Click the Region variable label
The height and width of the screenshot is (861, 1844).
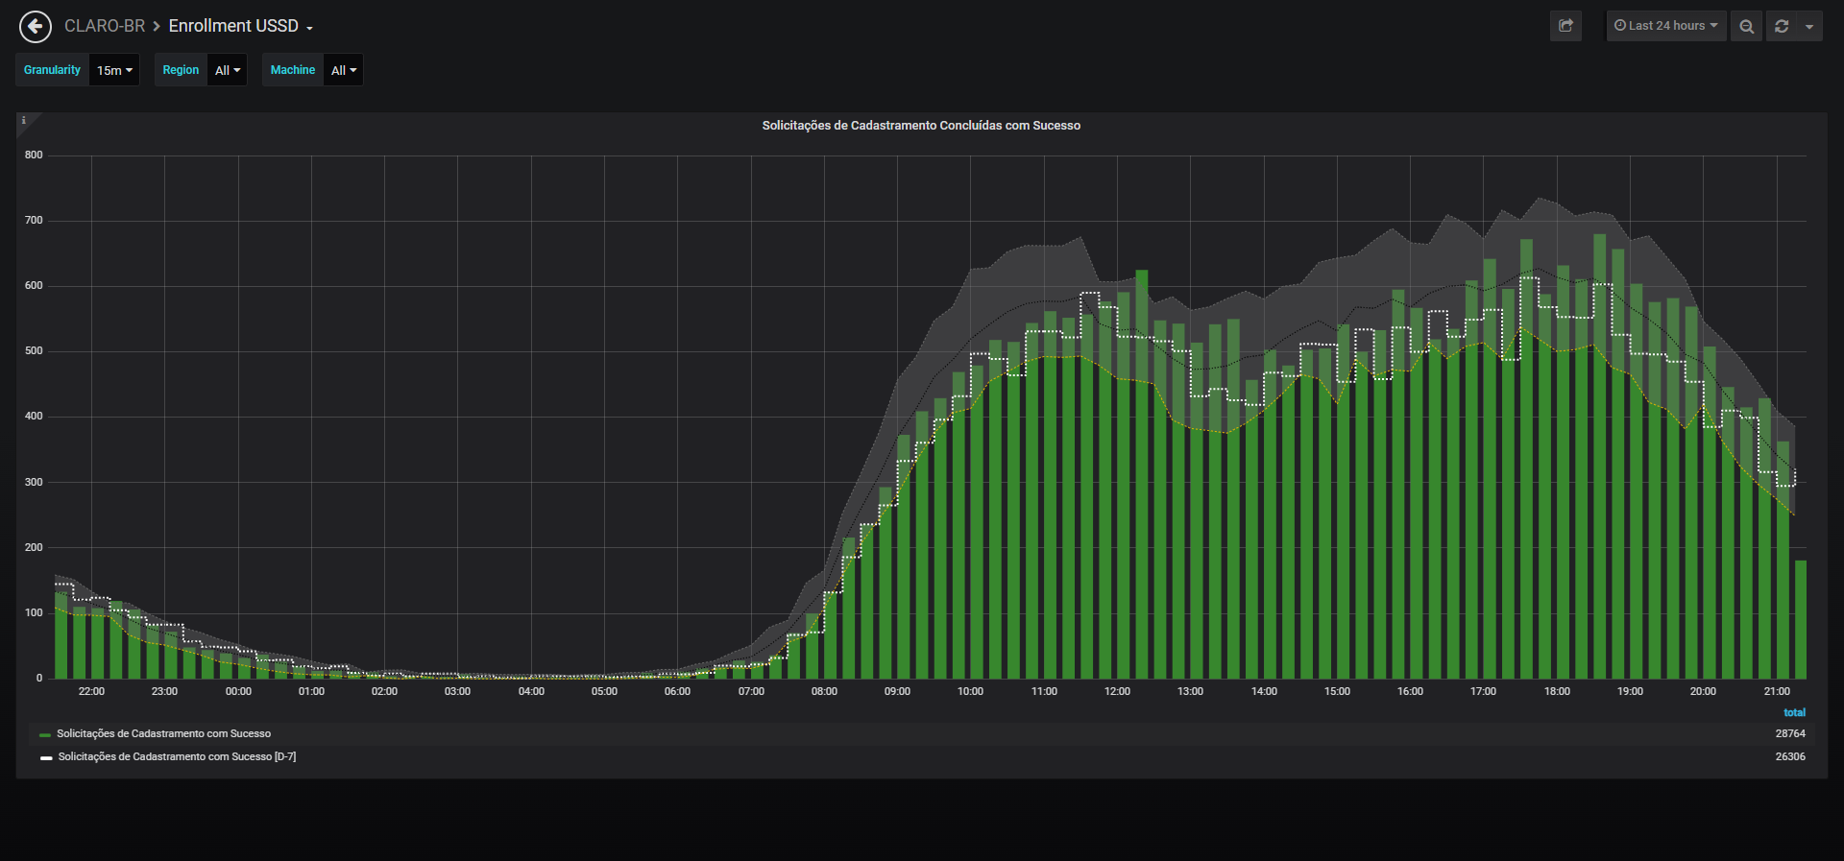point(181,70)
